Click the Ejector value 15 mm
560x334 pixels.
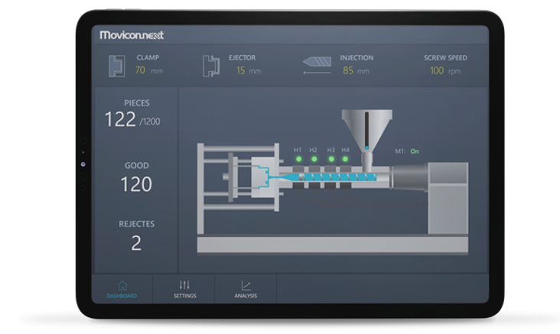pyautogui.click(x=249, y=70)
